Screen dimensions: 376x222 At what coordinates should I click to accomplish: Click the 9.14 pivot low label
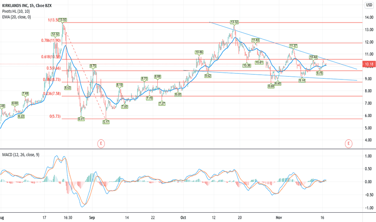[302, 81]
